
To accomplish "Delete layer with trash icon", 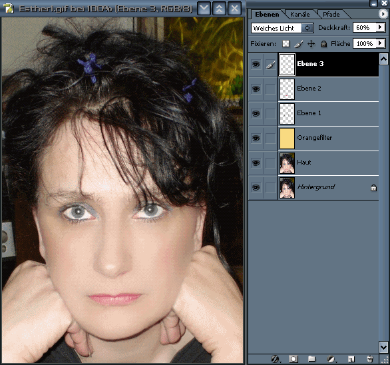I will click(x=370, y=359).
